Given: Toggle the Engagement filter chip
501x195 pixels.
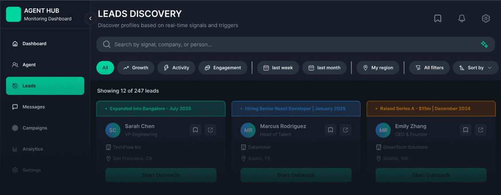Looking at the screenshot, I should [x=223, y=68].
